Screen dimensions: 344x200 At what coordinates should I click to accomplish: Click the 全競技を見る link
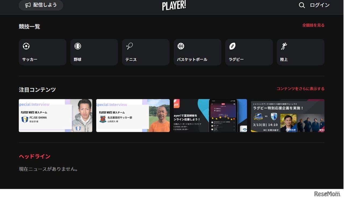(x=313, y=25)
